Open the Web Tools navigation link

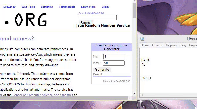click(28, 7)
